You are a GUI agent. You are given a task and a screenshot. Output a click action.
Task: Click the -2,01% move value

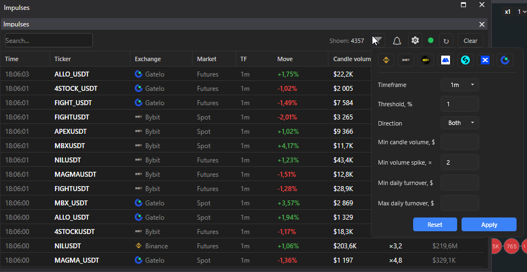[287, 117]
